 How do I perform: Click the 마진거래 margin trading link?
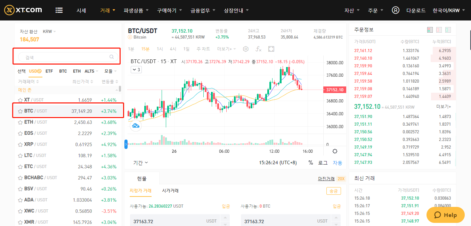pos(326,178)
